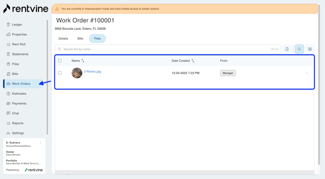Click the From column header
Image resolution: width=325 pixels, height=179 pixels.
point(223,61)
